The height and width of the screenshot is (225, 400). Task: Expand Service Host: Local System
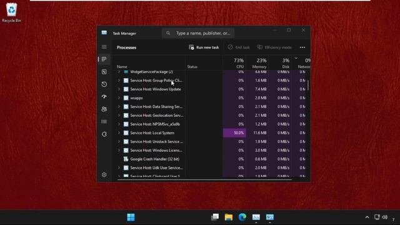click(119, 133)
